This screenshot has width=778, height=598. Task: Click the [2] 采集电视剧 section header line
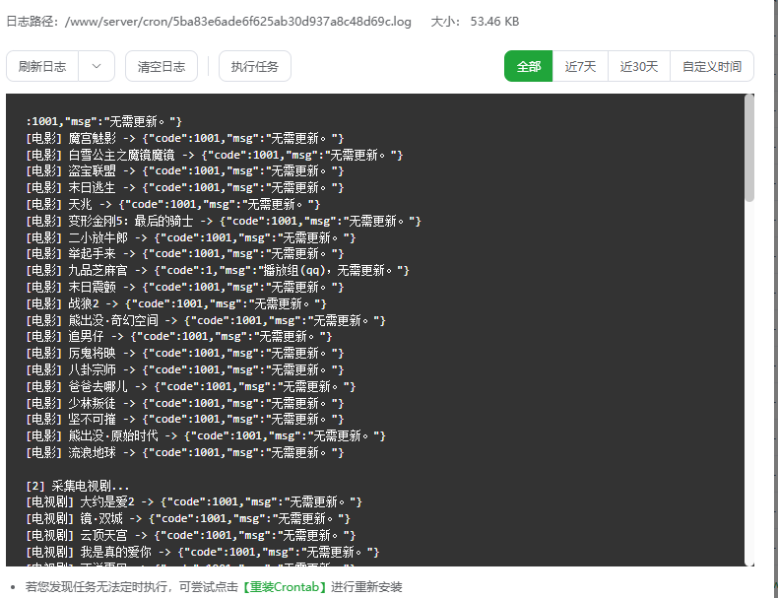pos(78,486)
